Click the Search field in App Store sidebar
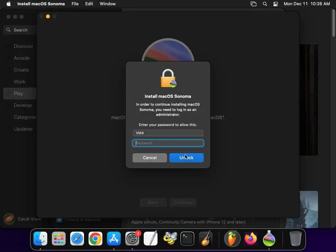Viewport: 336px width, 252px height. point(20,30)
